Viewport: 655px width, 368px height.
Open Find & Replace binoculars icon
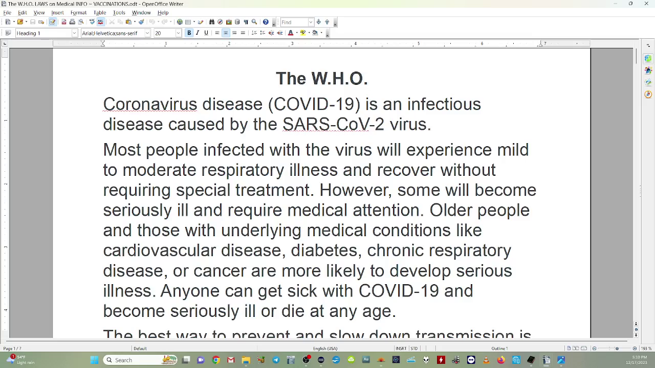[212, 22]
